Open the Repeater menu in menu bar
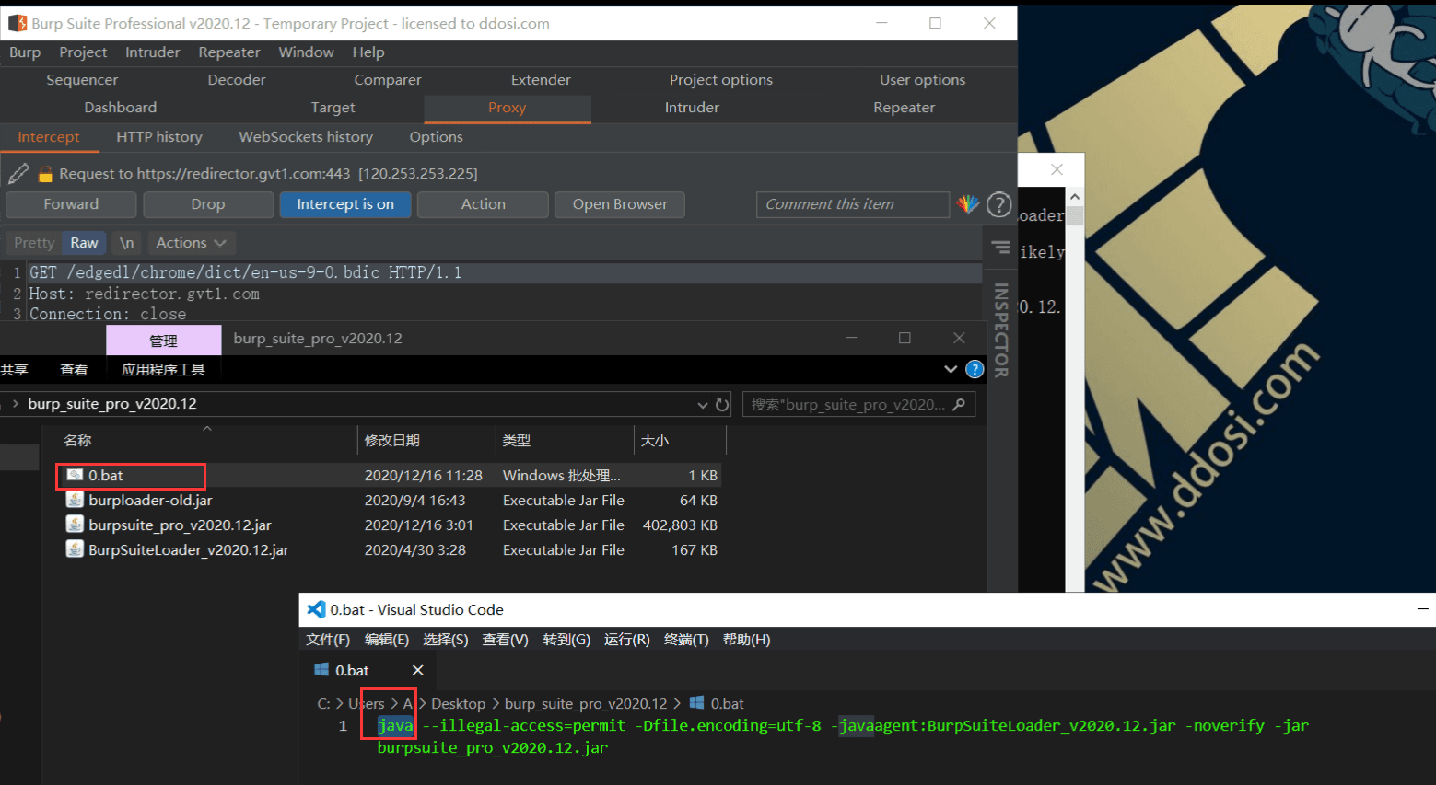The height and width of the screenshot is (785, 1436). 229,52
